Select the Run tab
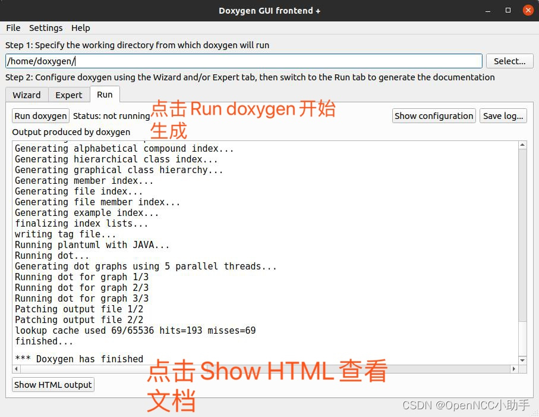 click(x=105, y=95)
